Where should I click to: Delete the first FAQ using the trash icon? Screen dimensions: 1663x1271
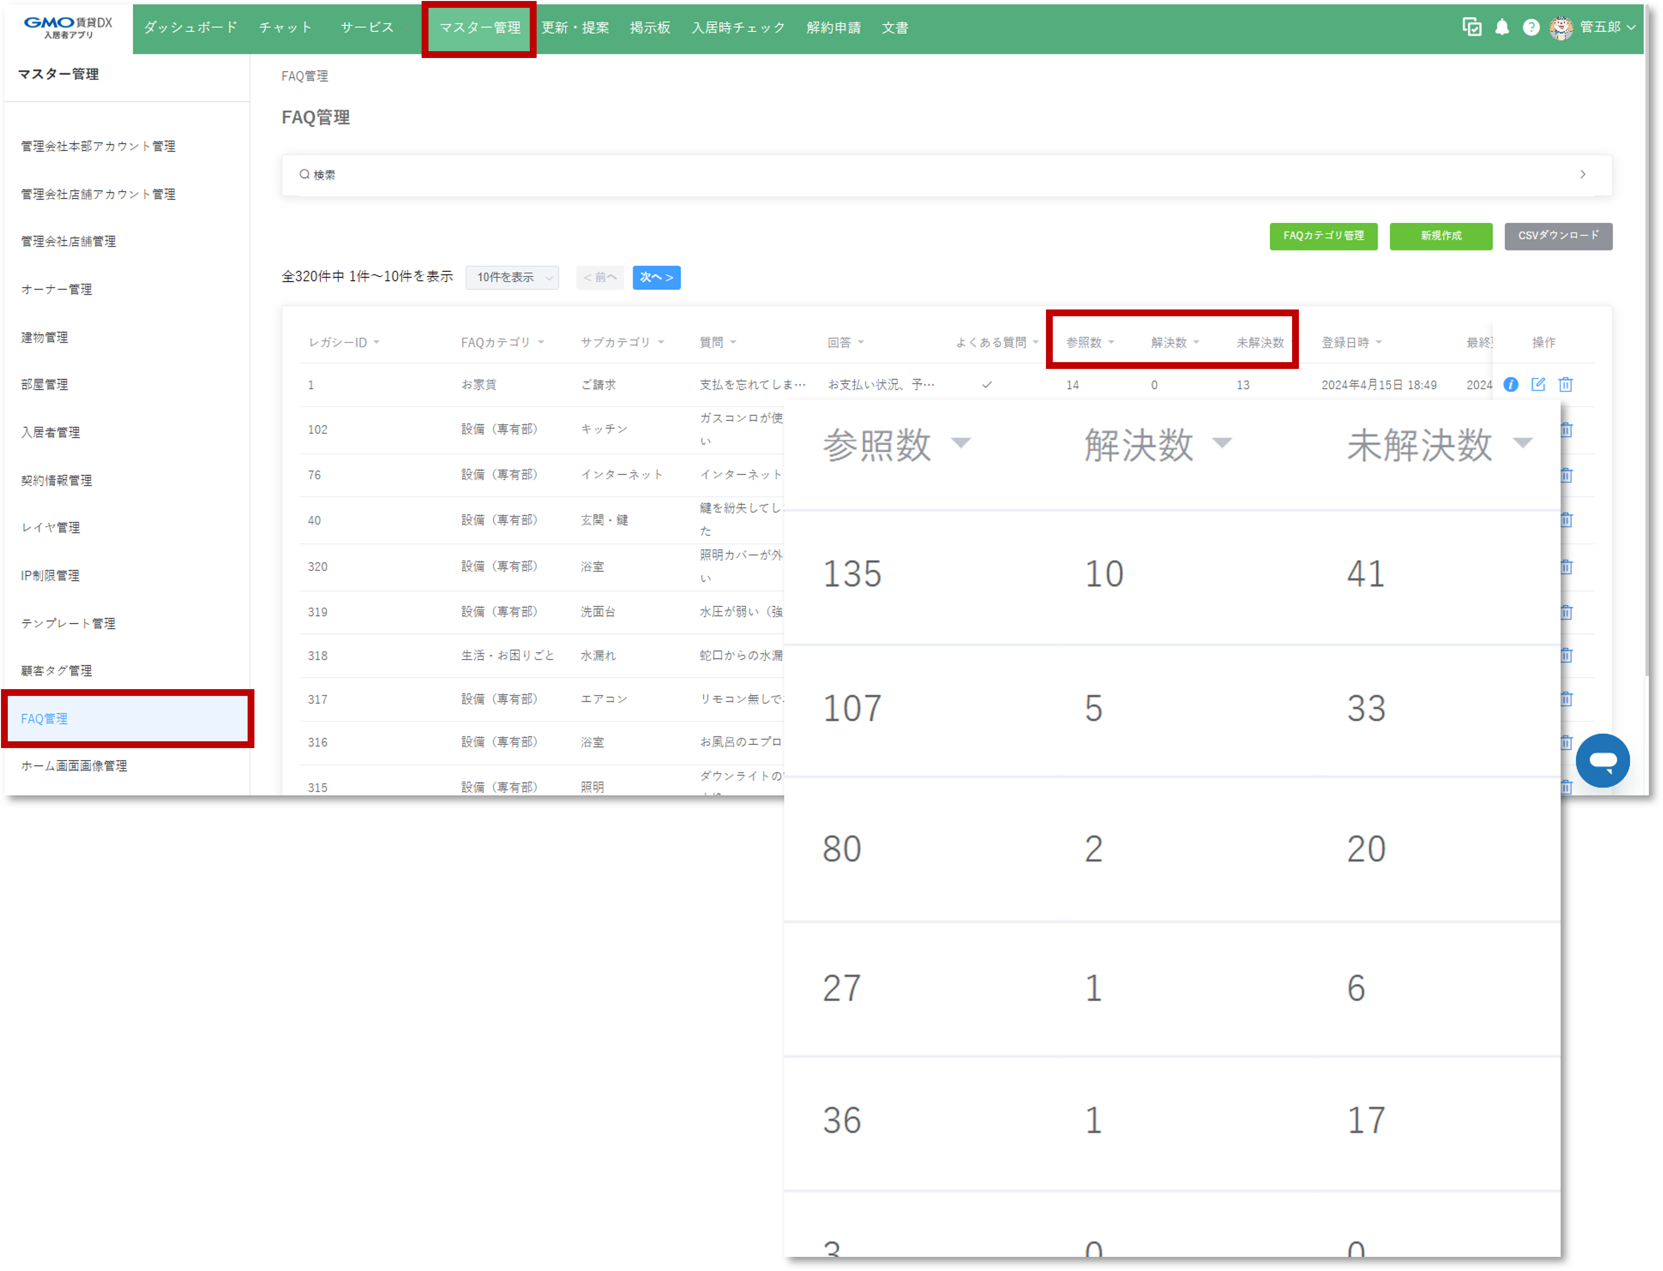pyautogui.click(x=1566, y=385)
